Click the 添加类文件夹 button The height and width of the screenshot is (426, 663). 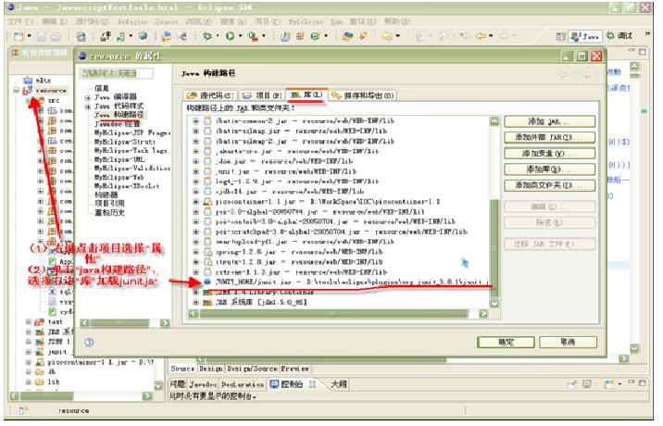click(550, 185)
